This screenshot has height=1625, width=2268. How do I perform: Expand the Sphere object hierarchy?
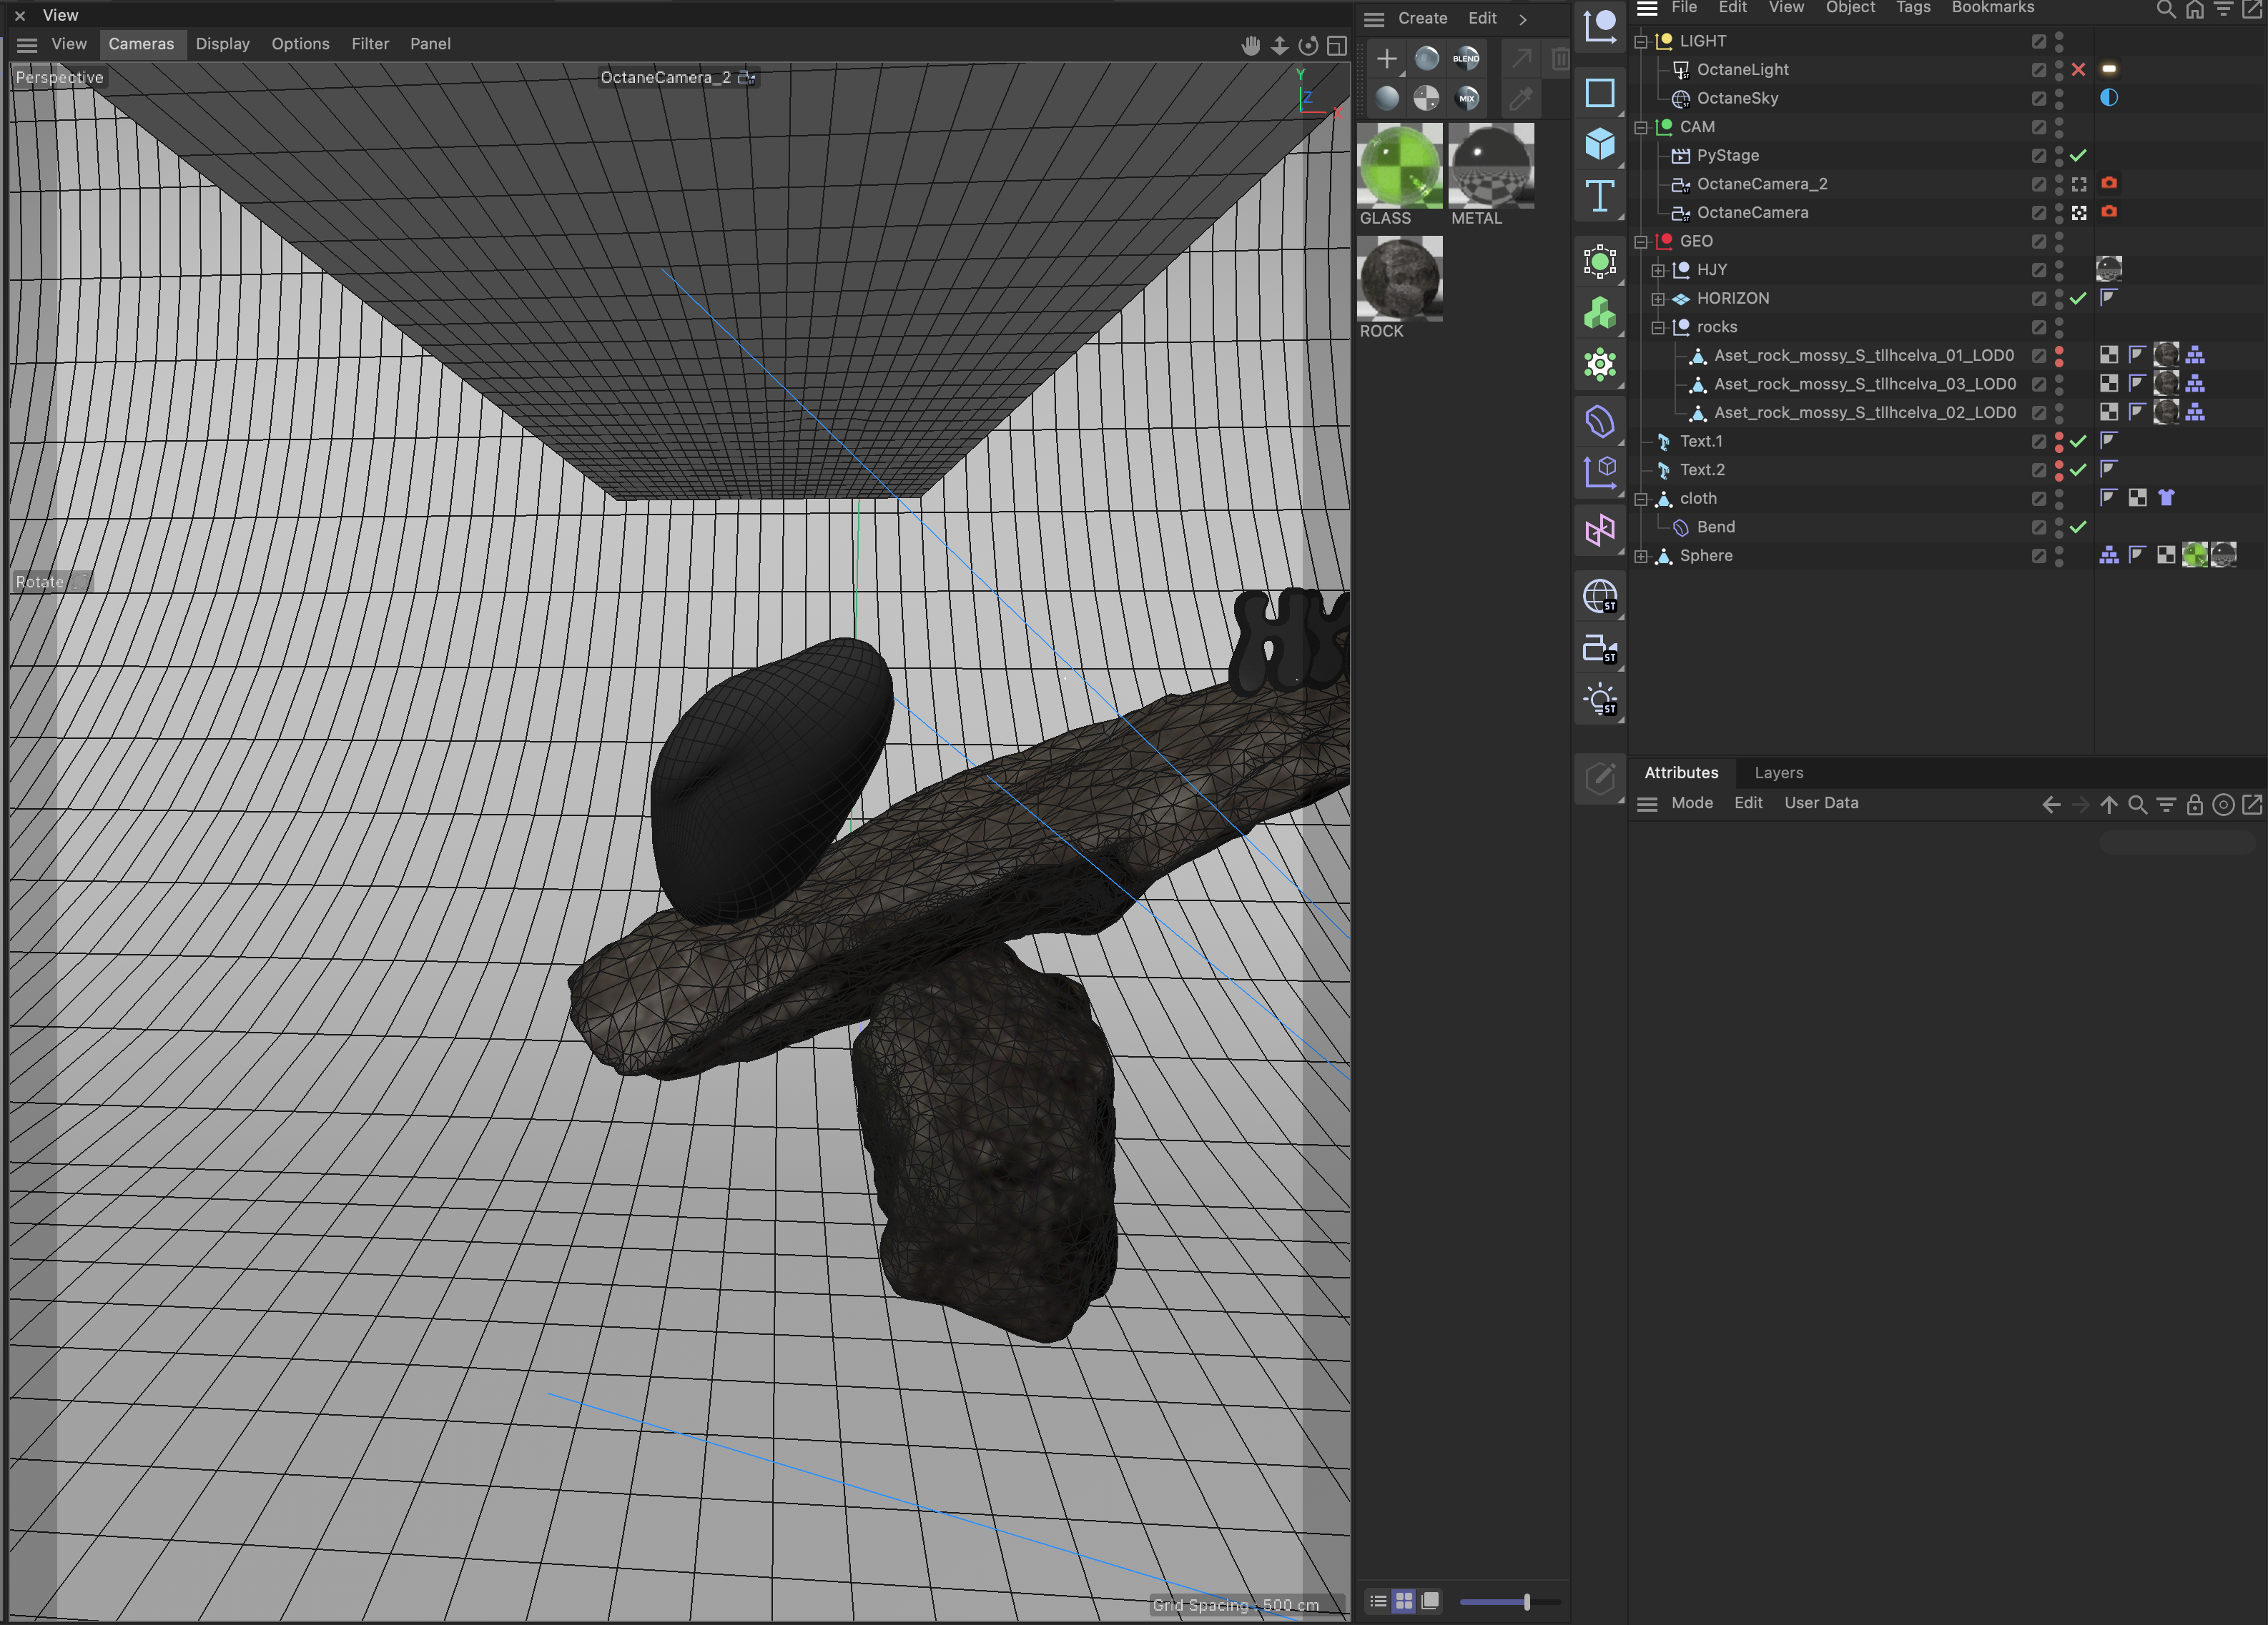pos(1640,556)
